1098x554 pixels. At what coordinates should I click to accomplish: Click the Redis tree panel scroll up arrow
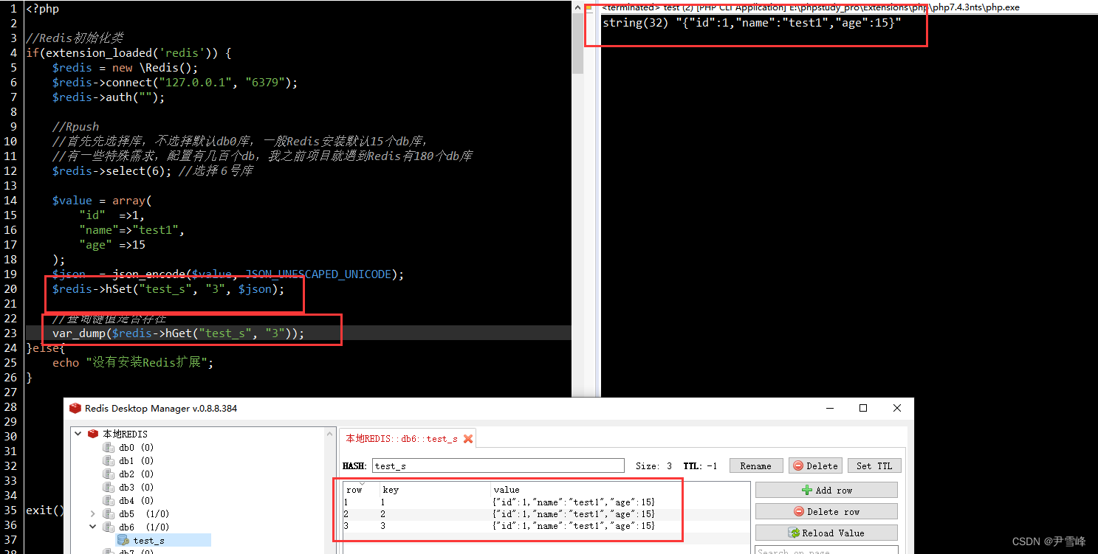(x=329, y=433)
